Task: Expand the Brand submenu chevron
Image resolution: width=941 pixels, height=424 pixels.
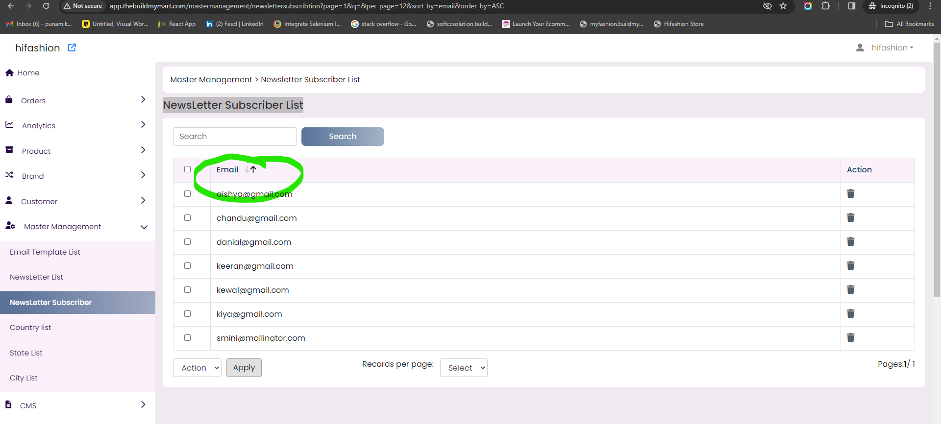Action: pos(143,175)
